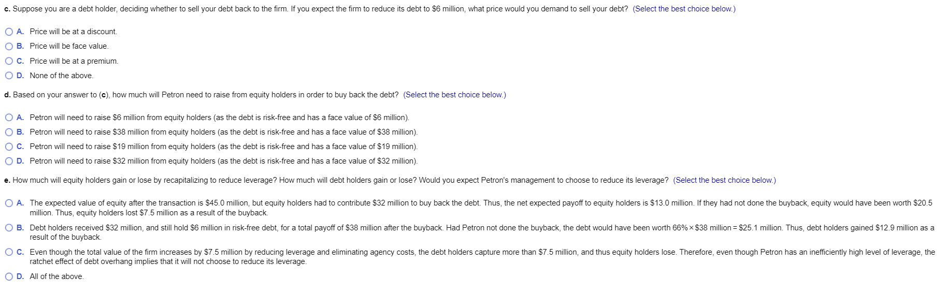The width and height of the screenshot is (946, 293).
Task: Select option A 'Price will be at a discount'
Action: [x=9, y=32]
